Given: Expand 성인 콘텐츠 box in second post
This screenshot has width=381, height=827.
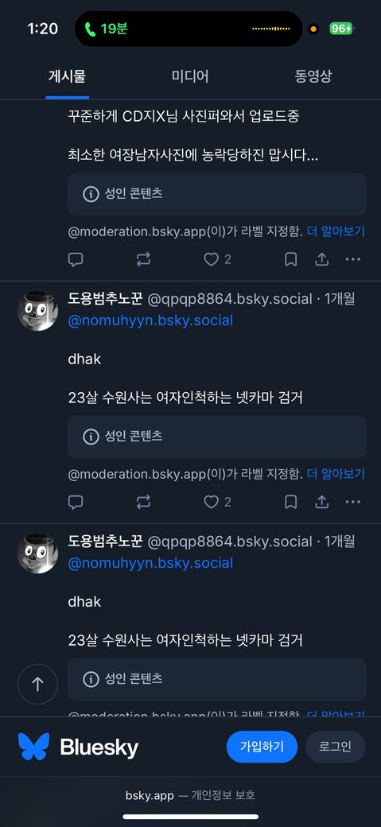Looking at the screenshot, I should tap(217, 437).
